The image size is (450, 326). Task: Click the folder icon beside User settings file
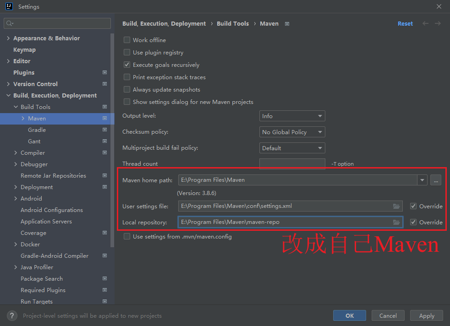pyautogui.click(x=396, y=206)
